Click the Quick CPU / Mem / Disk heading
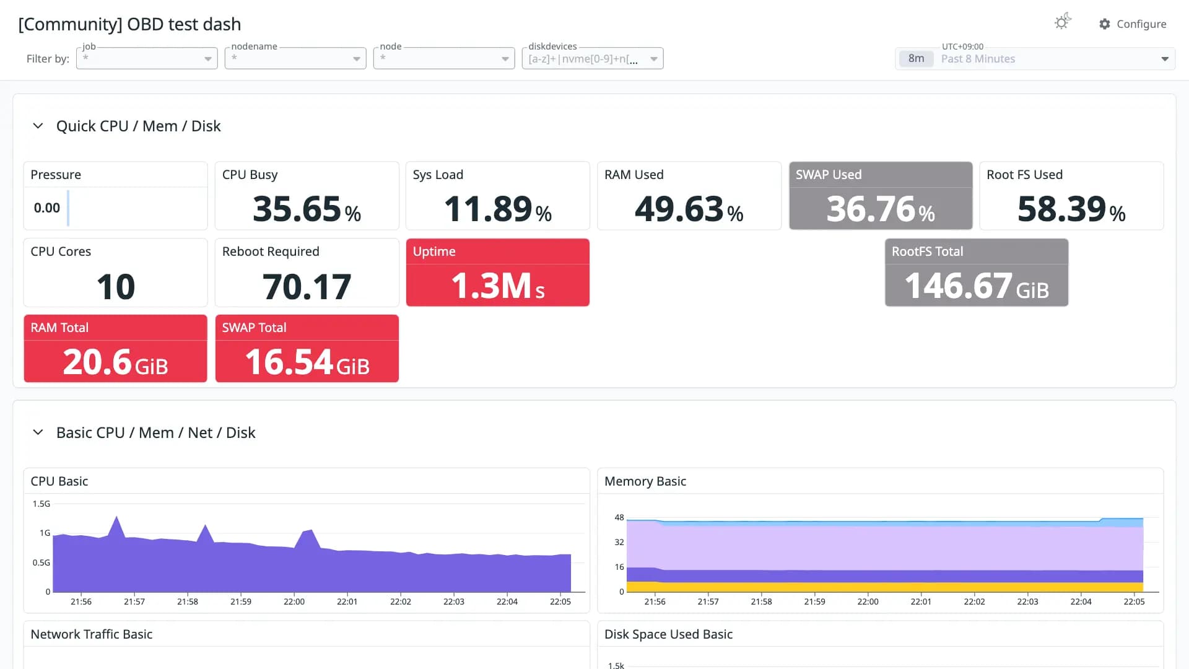The width and height of the screenshot is (1189, 669). click(x=138, y=126)
